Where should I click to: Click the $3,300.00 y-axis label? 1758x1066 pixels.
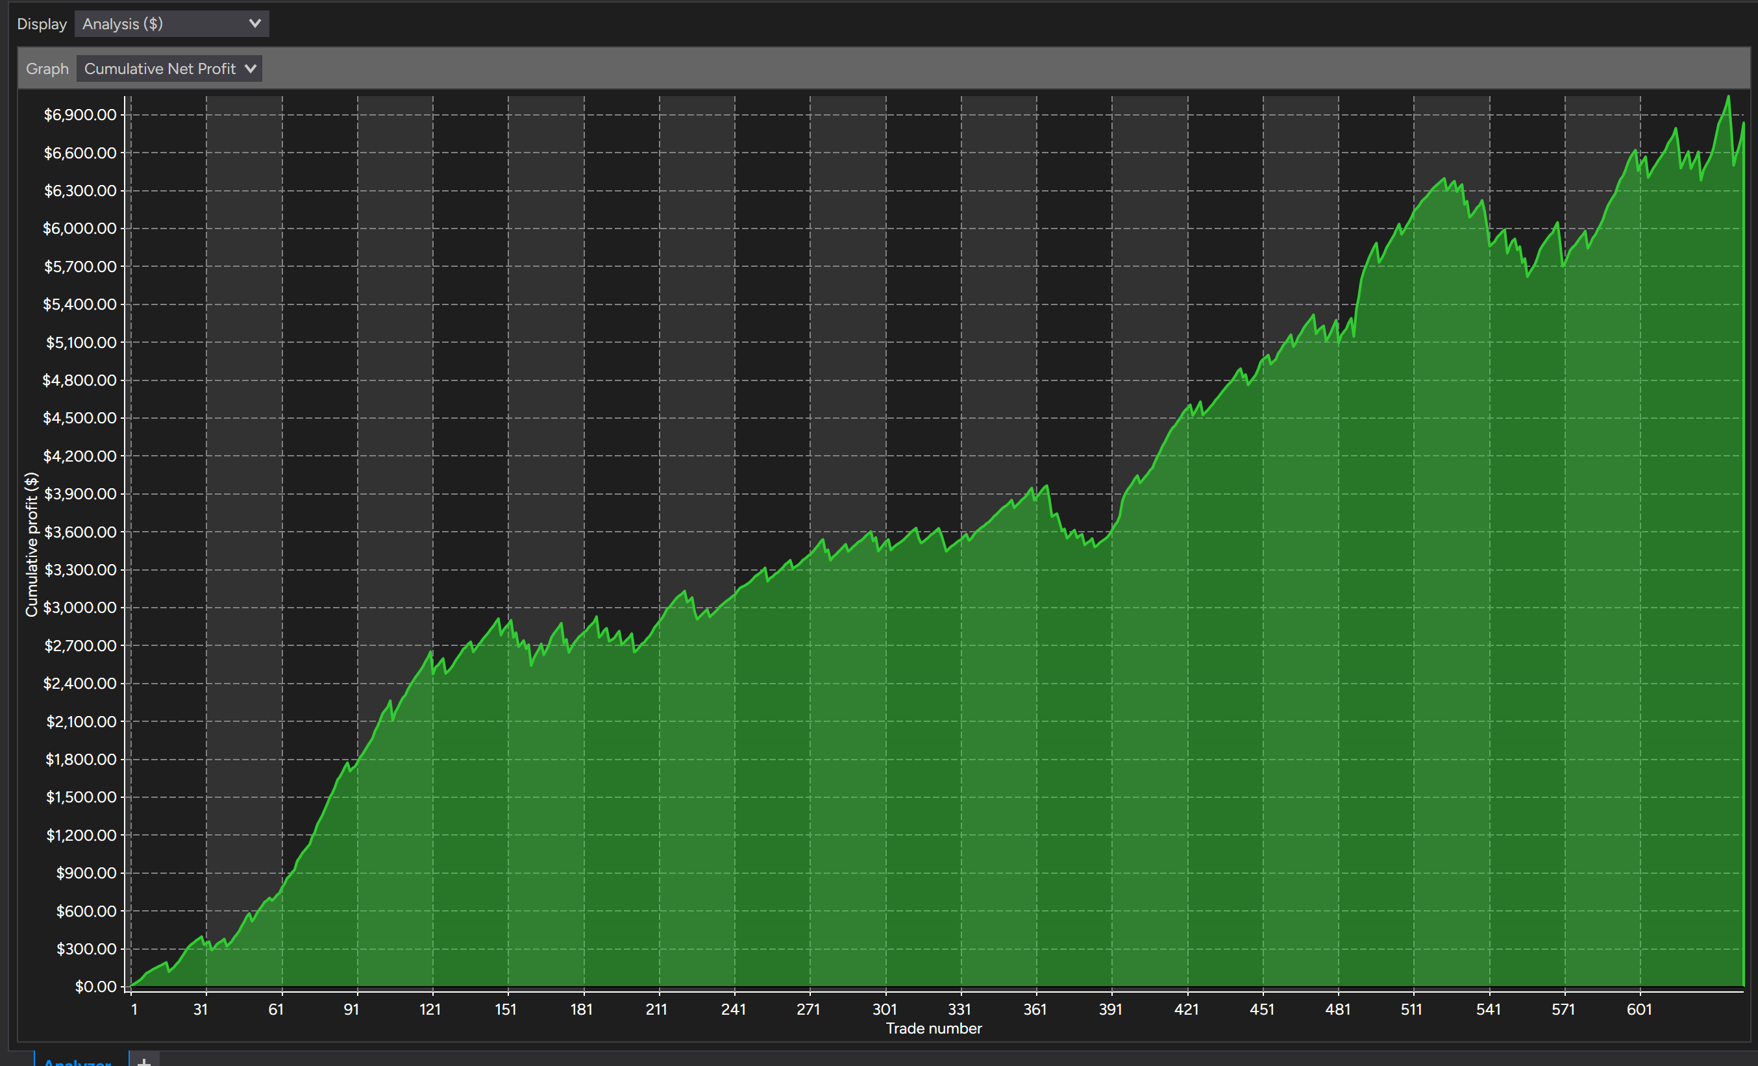[80, 569]
